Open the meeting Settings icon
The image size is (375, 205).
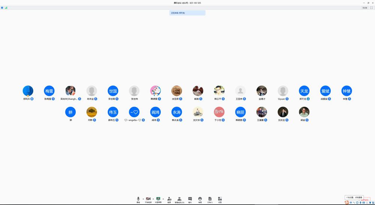(x=220, y=199)
